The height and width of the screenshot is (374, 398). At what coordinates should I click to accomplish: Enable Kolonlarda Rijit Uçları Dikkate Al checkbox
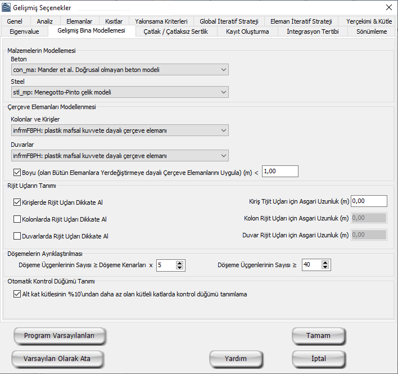click(16, 219)
